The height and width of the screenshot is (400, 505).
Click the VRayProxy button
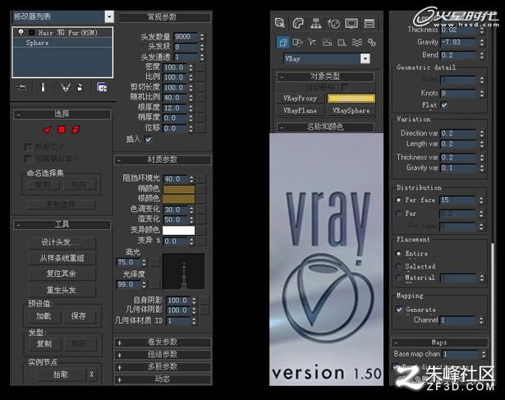click(301, 99)
